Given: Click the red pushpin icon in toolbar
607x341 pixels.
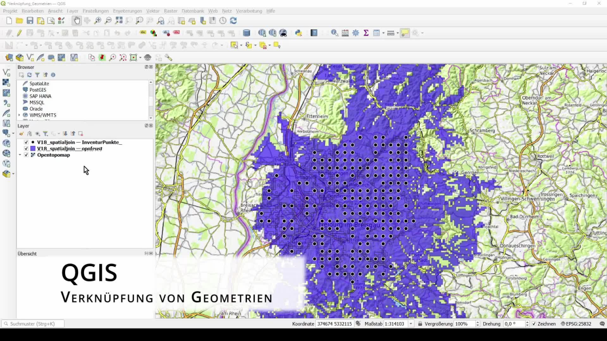Looking at the screenshot, I should pyautogui.click(x=102, y=57).
